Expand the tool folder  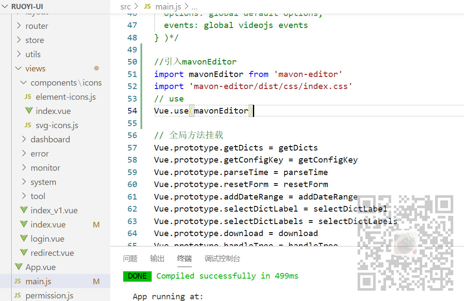24,196
